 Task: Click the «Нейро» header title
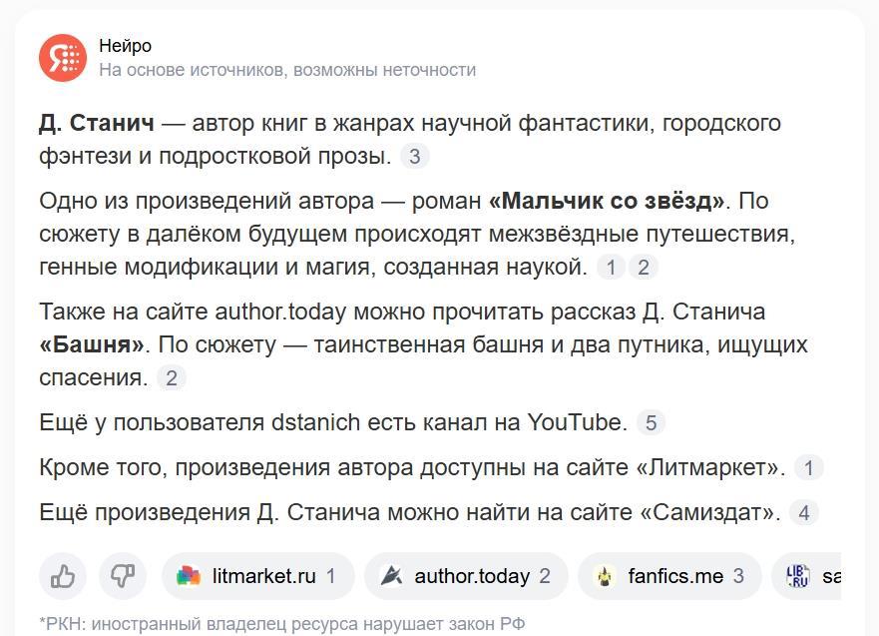[126, 46]
